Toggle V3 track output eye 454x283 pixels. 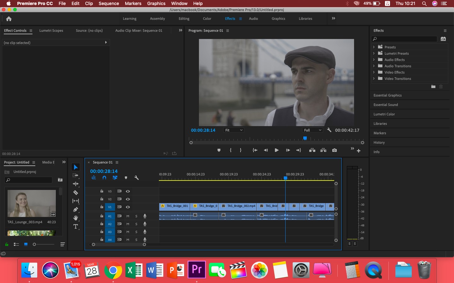[128, 191]
